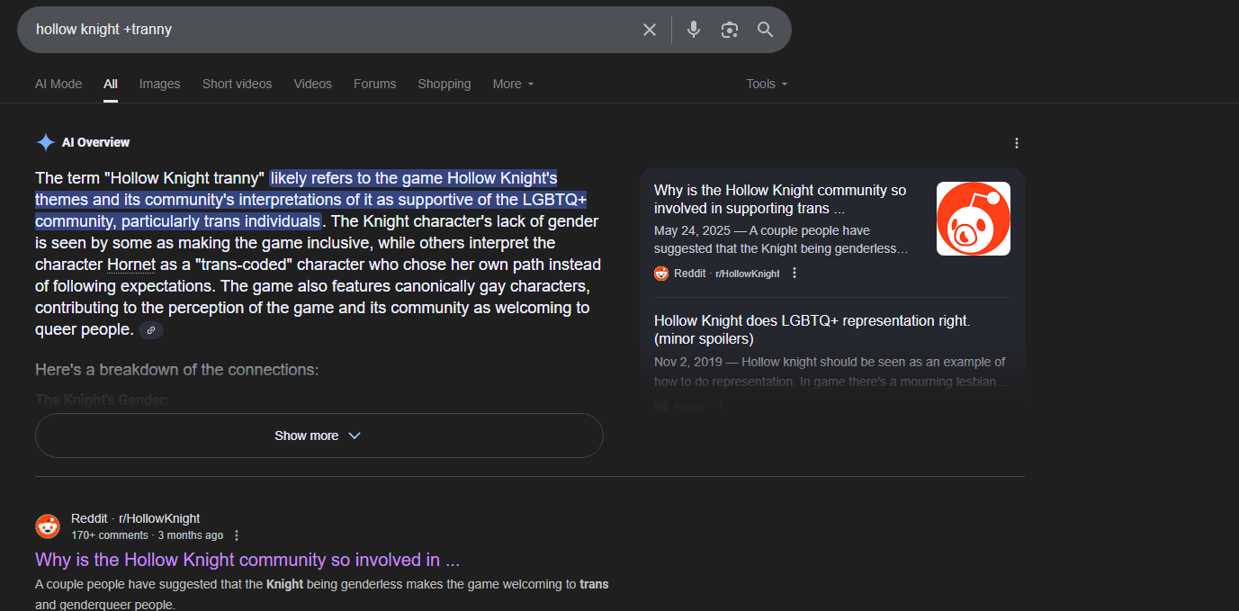
Task: Open 'Hollow Knight does LGBTQ+ representation right' card
Action: click(x=812, y=329)
